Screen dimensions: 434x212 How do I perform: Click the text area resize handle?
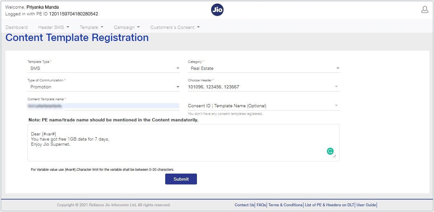[x=335, y=156]
